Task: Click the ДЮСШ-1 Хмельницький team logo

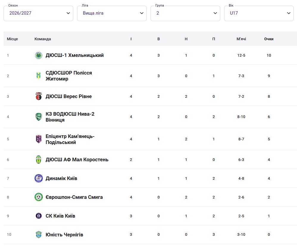Action: coord(39,55)
